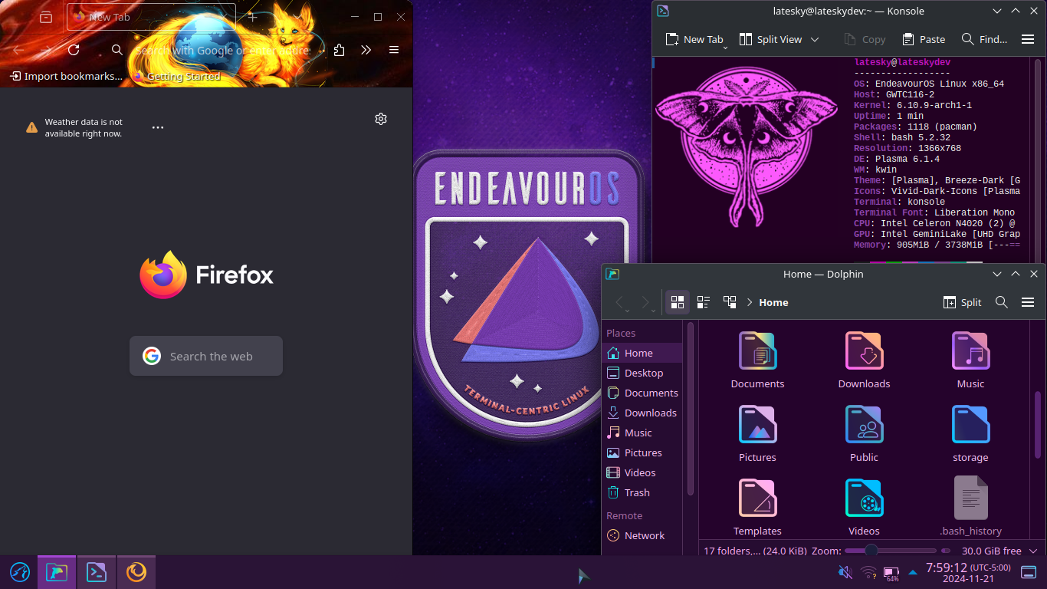The image size is (1047, 589).
Task: Select Pictures folder icon in Dolphin file view
Action: tap(757, 425)
